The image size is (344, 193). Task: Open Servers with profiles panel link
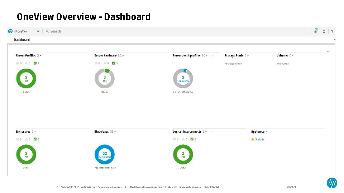click(x=190, y=56)
